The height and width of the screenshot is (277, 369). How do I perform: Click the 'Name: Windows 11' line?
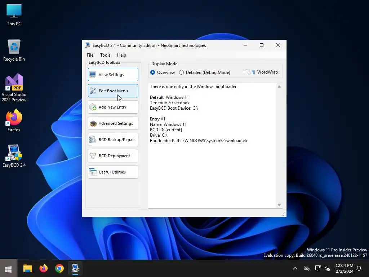(168, 124)
